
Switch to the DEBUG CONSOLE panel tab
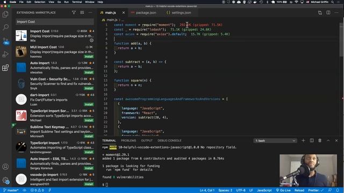(x=169, y=140)
